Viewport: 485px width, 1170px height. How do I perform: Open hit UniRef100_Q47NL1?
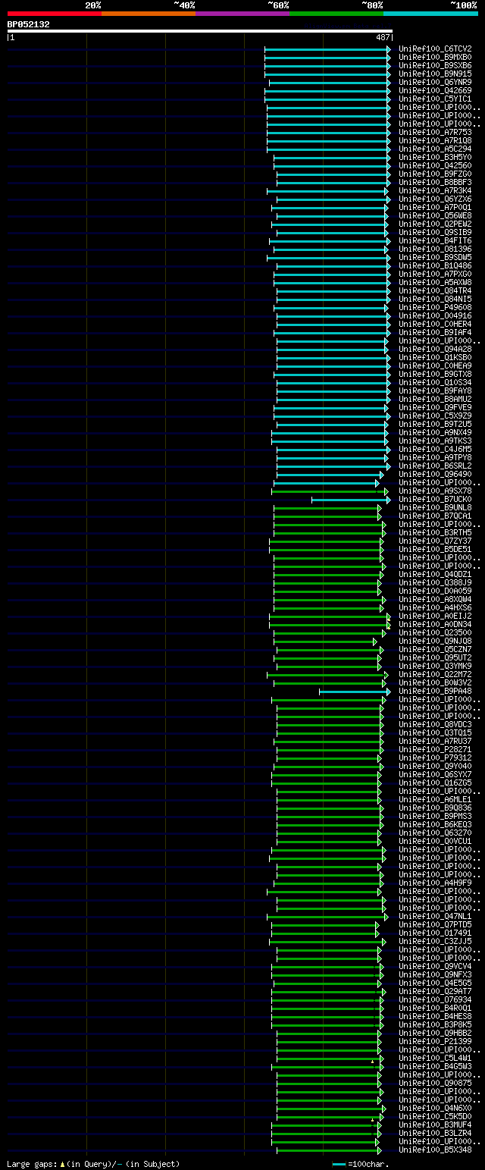click(x=435, y=916)
